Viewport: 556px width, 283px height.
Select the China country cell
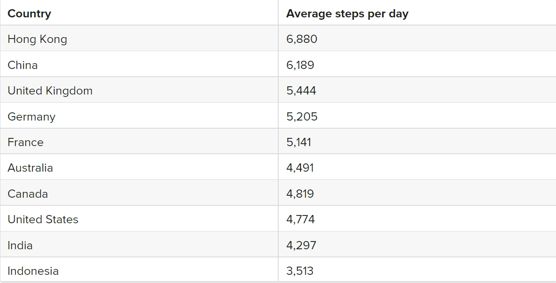23,65
